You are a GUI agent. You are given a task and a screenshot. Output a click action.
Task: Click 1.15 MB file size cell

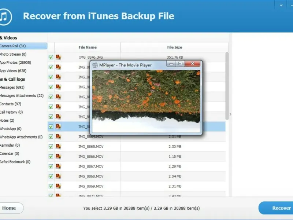[x=175, y=157]
